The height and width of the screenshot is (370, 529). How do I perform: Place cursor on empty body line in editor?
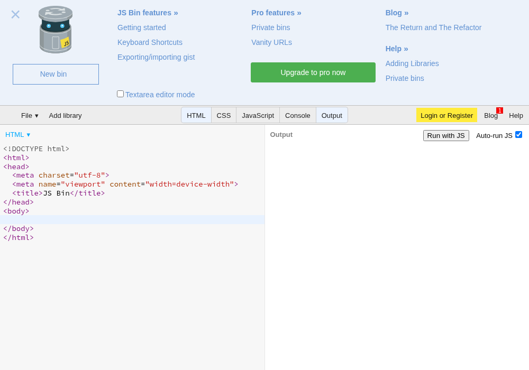[132, 220]
